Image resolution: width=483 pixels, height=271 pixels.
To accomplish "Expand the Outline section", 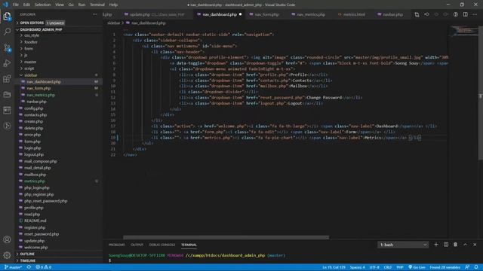I will 27,254.
